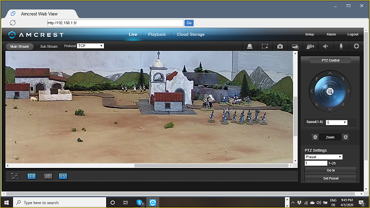Screen dimensions: 370x208
Task: Click the triple snapshot pictures icon
Action: 295,47
